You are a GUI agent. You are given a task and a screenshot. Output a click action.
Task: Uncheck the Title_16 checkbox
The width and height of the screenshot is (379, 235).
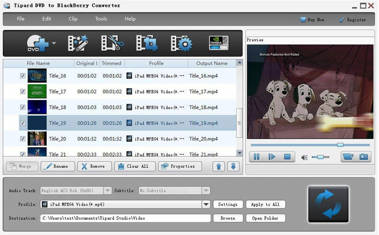point(22,76)
